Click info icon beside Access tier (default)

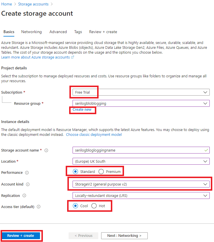click(39, 207)
